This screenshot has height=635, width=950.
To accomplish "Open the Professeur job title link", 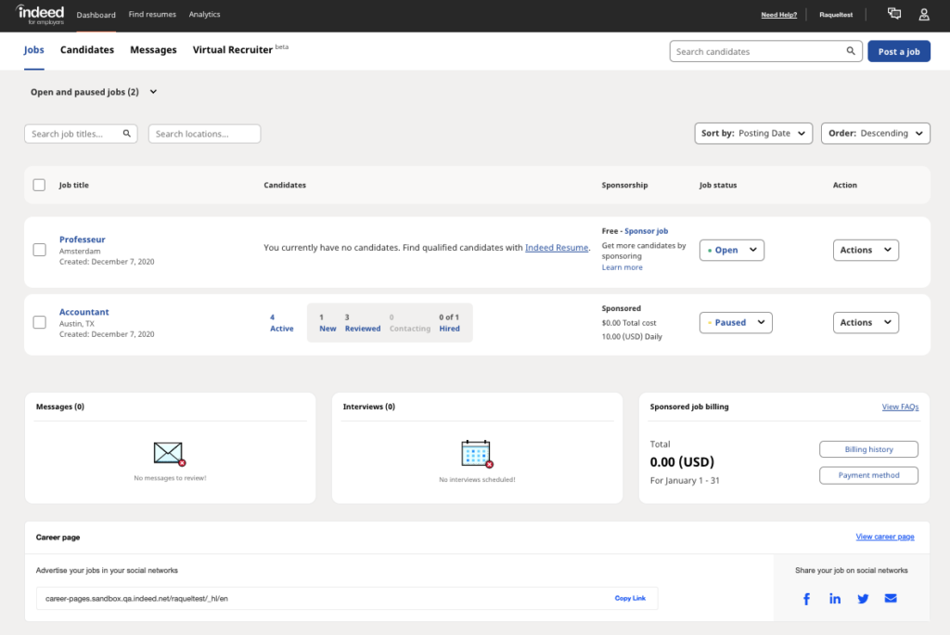I will 83,239.
